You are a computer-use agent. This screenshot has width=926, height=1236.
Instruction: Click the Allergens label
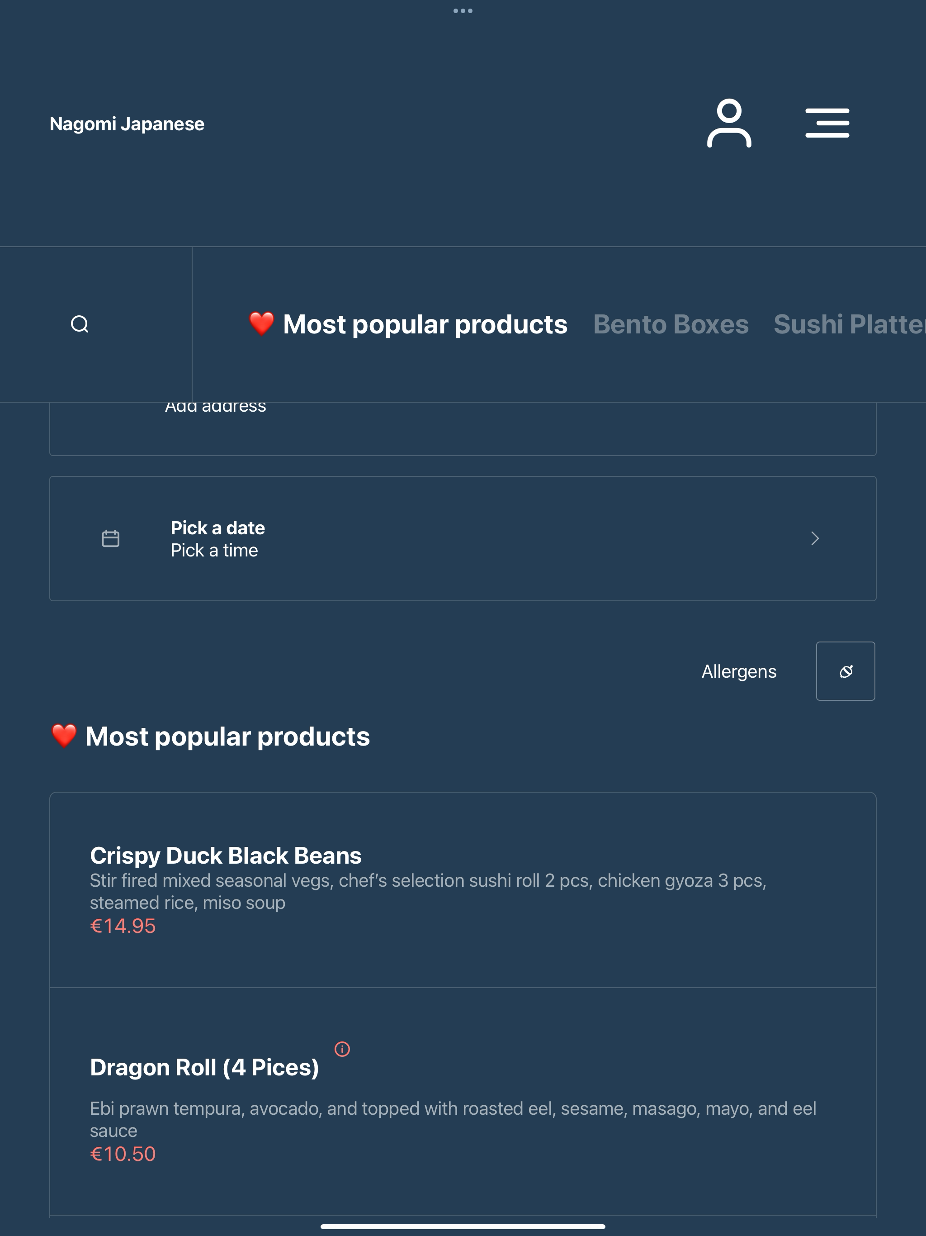click(x=739, y=671)
